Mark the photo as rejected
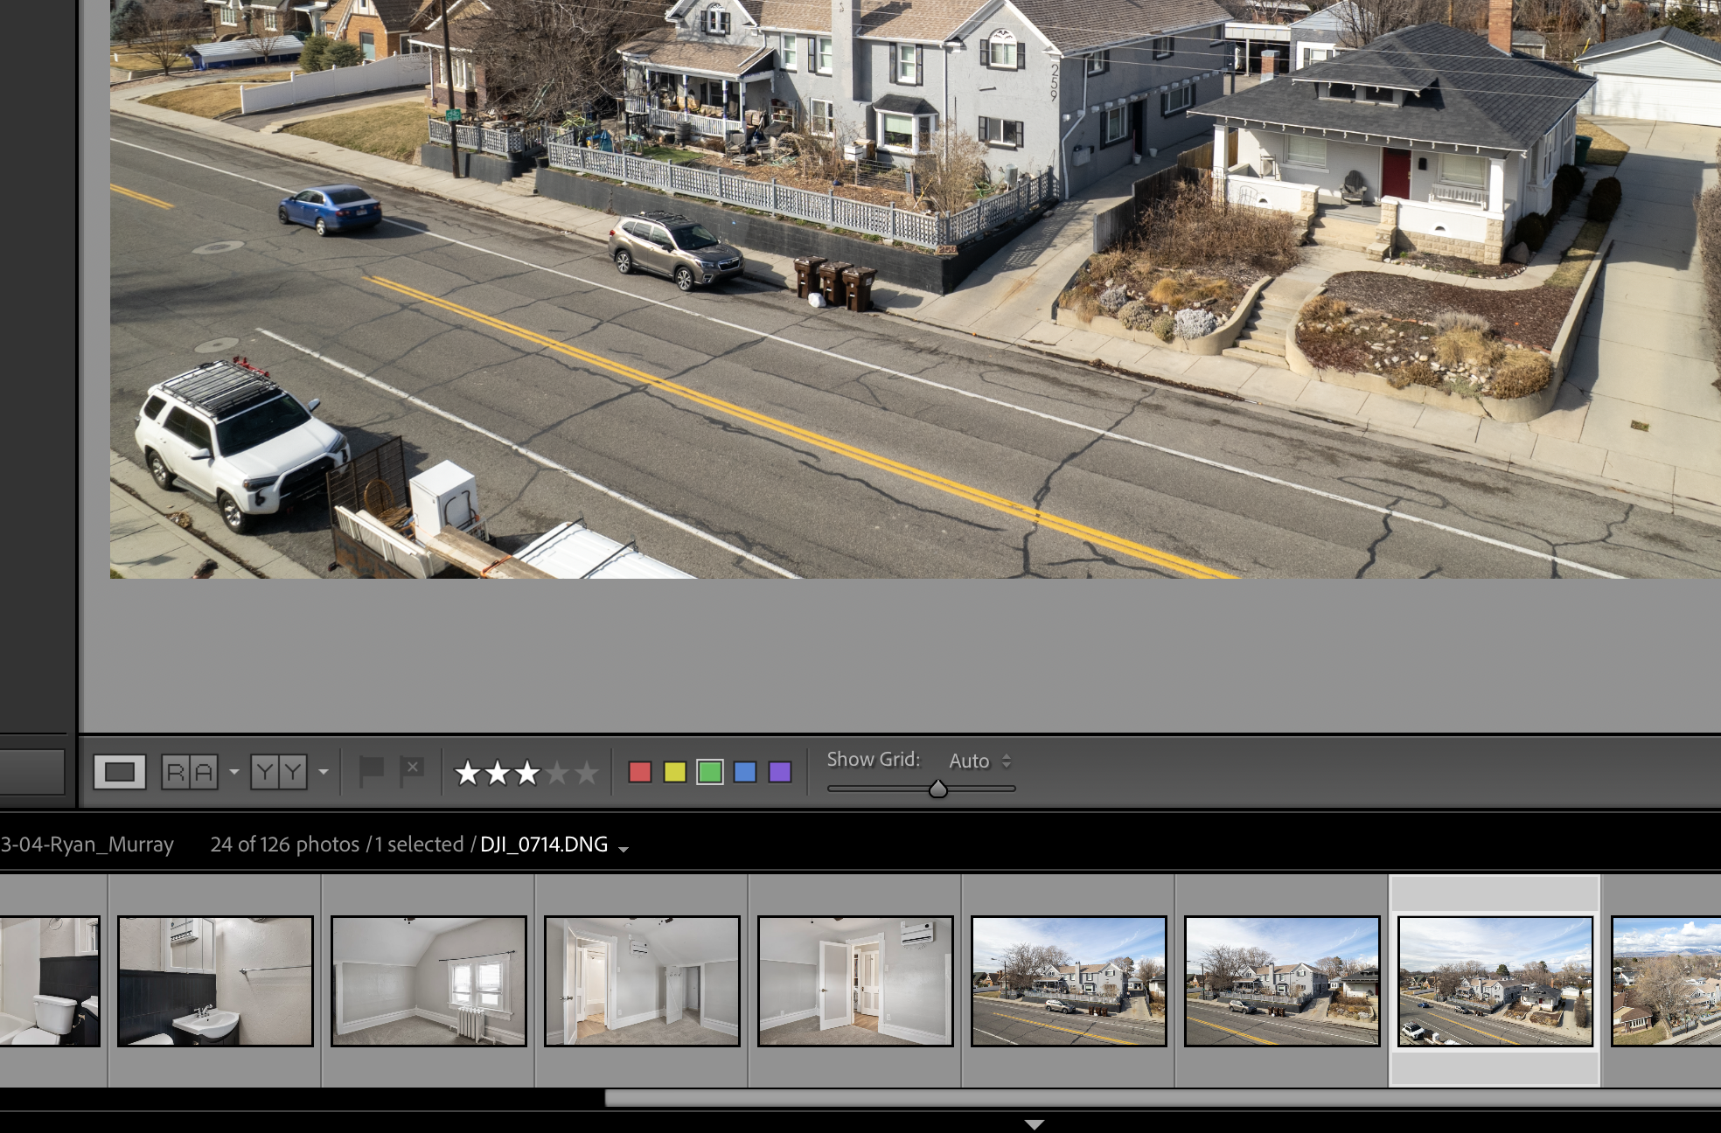 [x=412, y=771]
